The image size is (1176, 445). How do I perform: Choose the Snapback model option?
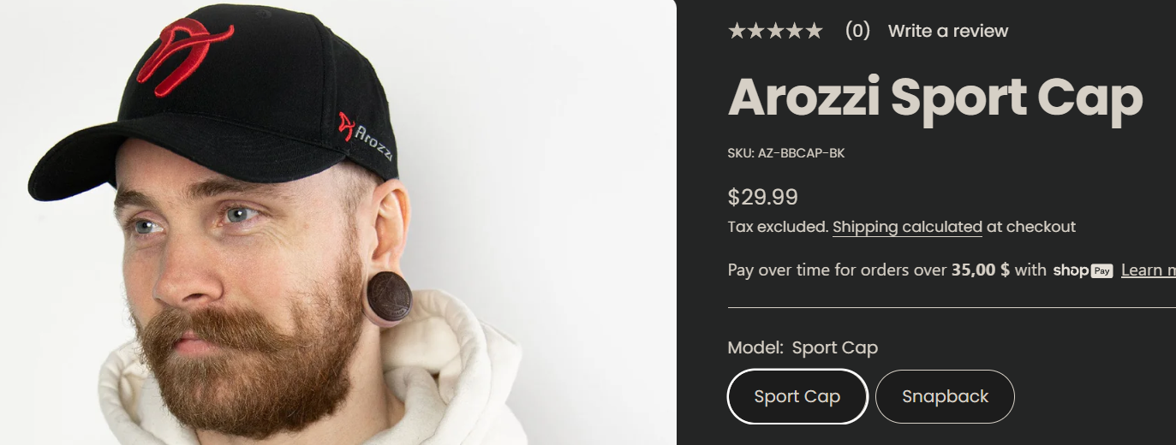pyautogui.click(x=945, y=396)
